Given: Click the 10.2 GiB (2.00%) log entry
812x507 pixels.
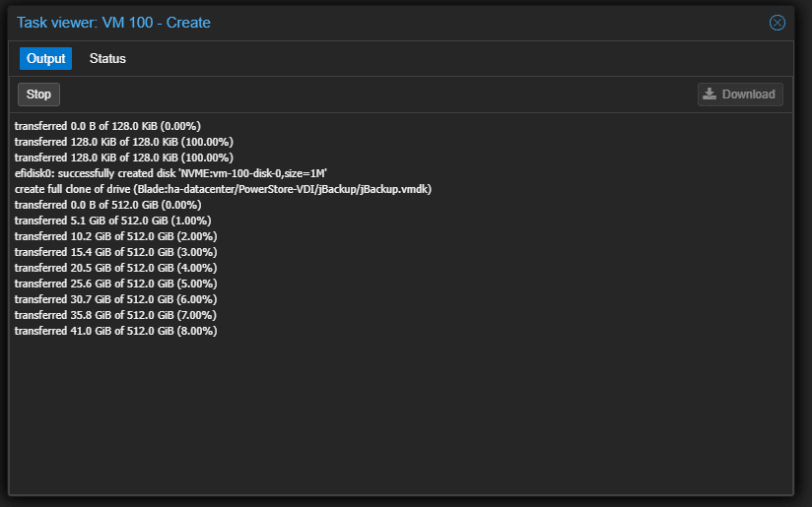Looking at the screenshot, I should (115, 236).
